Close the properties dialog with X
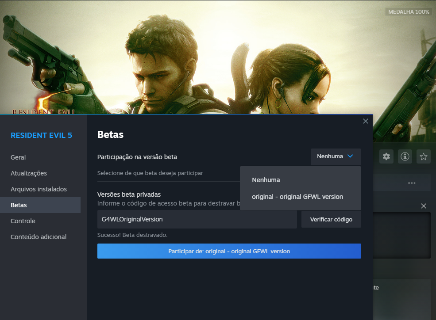The image size is (436, 320). tap(365, 121)
